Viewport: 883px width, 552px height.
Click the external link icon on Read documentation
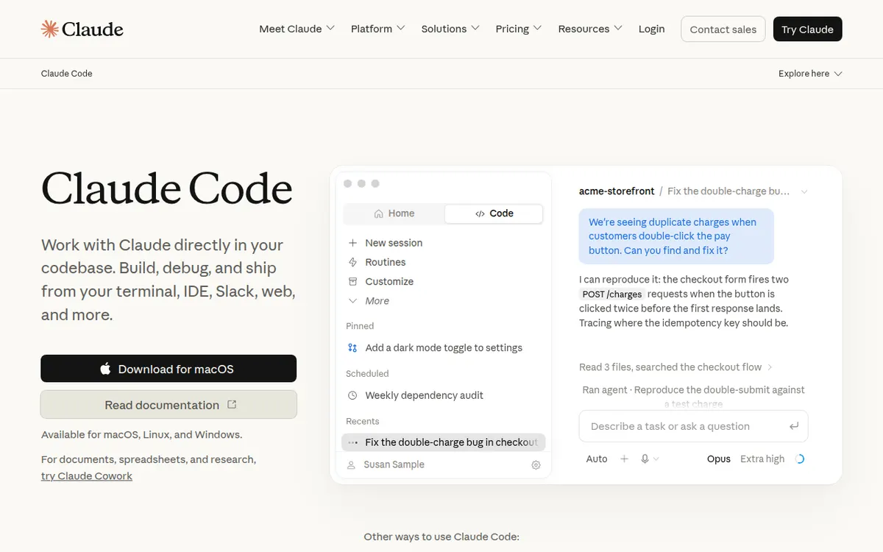coord(232,404)
